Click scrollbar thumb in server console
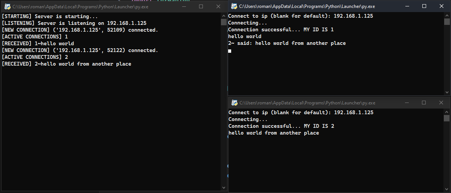The image size is (451, 193). click(224, 22)
